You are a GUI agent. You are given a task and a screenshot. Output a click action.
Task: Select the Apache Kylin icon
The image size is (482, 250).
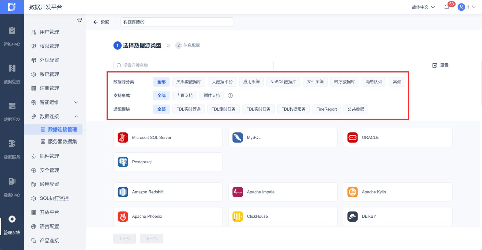pyautogui.click(x=353, y=192)
